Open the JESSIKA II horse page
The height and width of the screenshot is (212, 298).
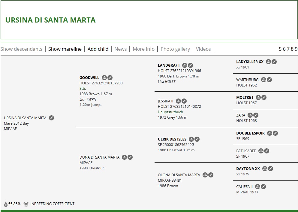(x=165, y=101)
